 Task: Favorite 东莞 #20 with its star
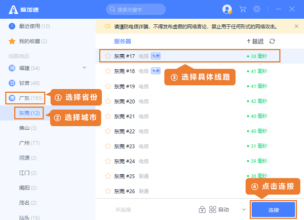[108, 101]
